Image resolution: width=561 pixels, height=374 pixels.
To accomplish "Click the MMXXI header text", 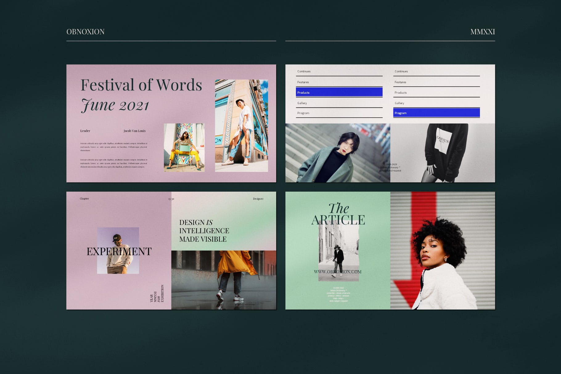I will (x=482, y=32).
